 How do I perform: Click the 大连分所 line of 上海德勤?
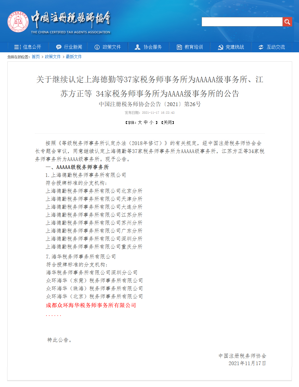point(94,207)
